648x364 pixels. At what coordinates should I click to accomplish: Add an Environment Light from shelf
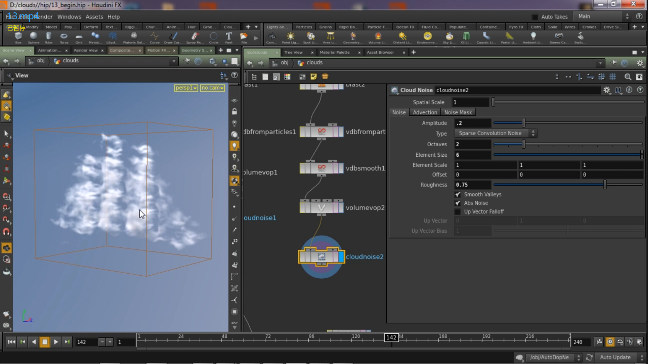(x=427, y=37)
